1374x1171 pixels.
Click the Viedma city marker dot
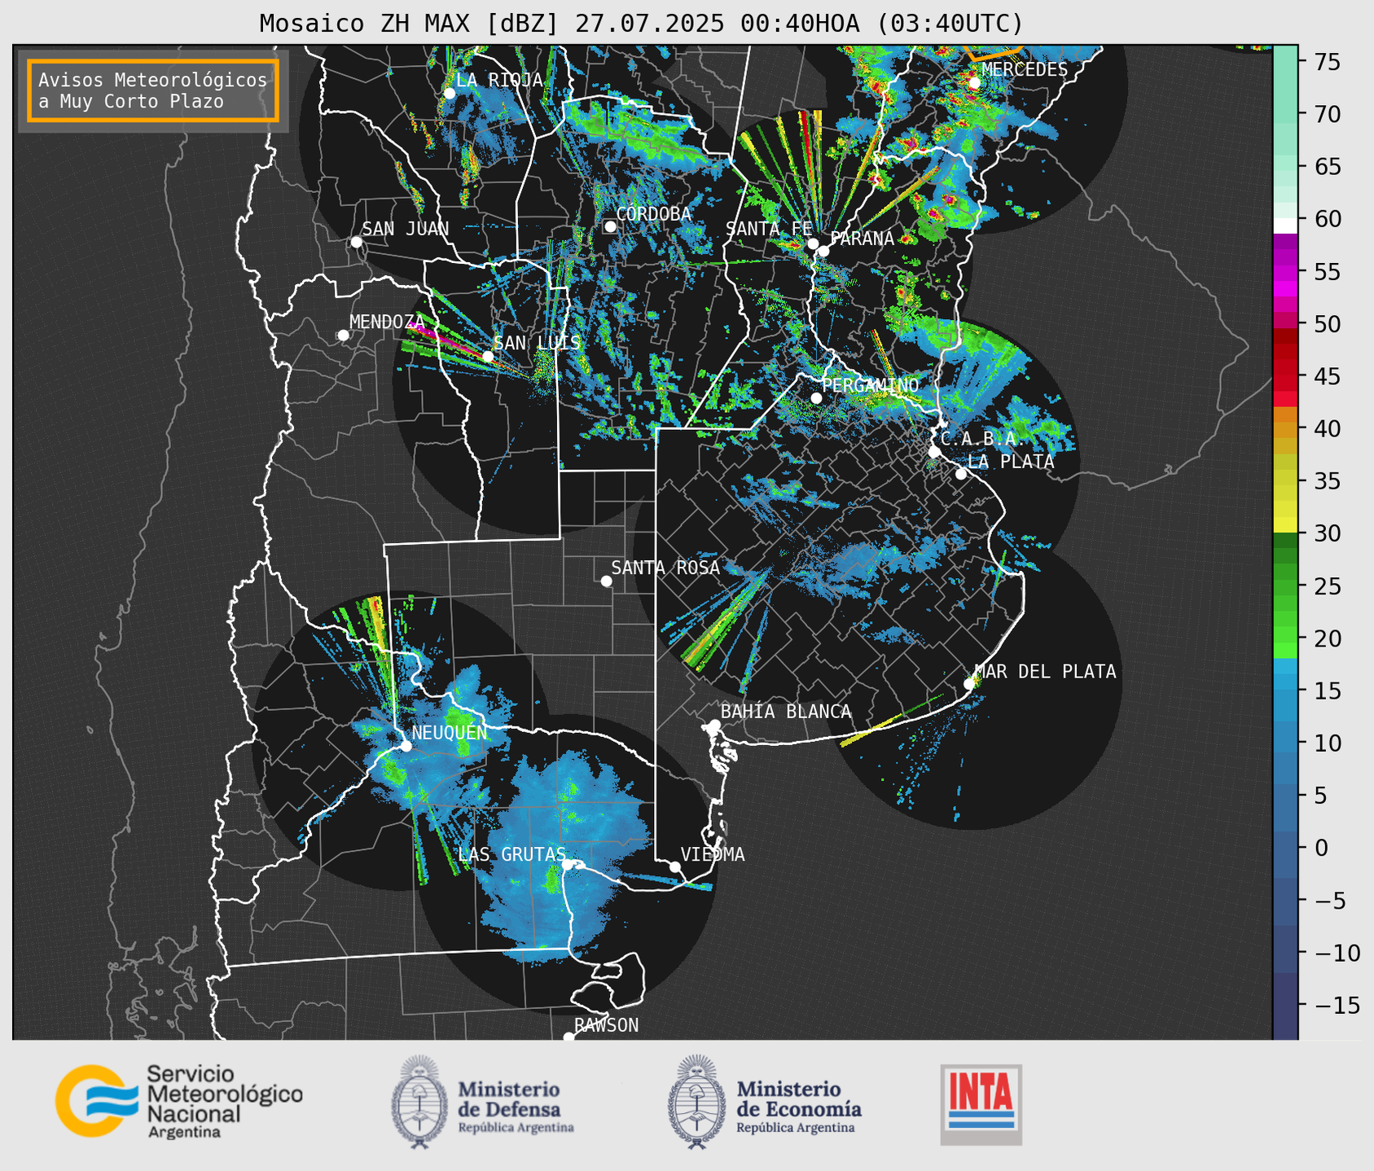(675, 866)
